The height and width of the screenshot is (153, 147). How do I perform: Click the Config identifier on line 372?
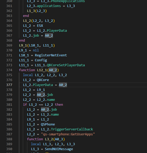(41, 60)
